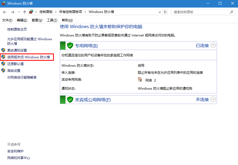
Task: Click the back navigation arrow
Action: pos(5,12)
